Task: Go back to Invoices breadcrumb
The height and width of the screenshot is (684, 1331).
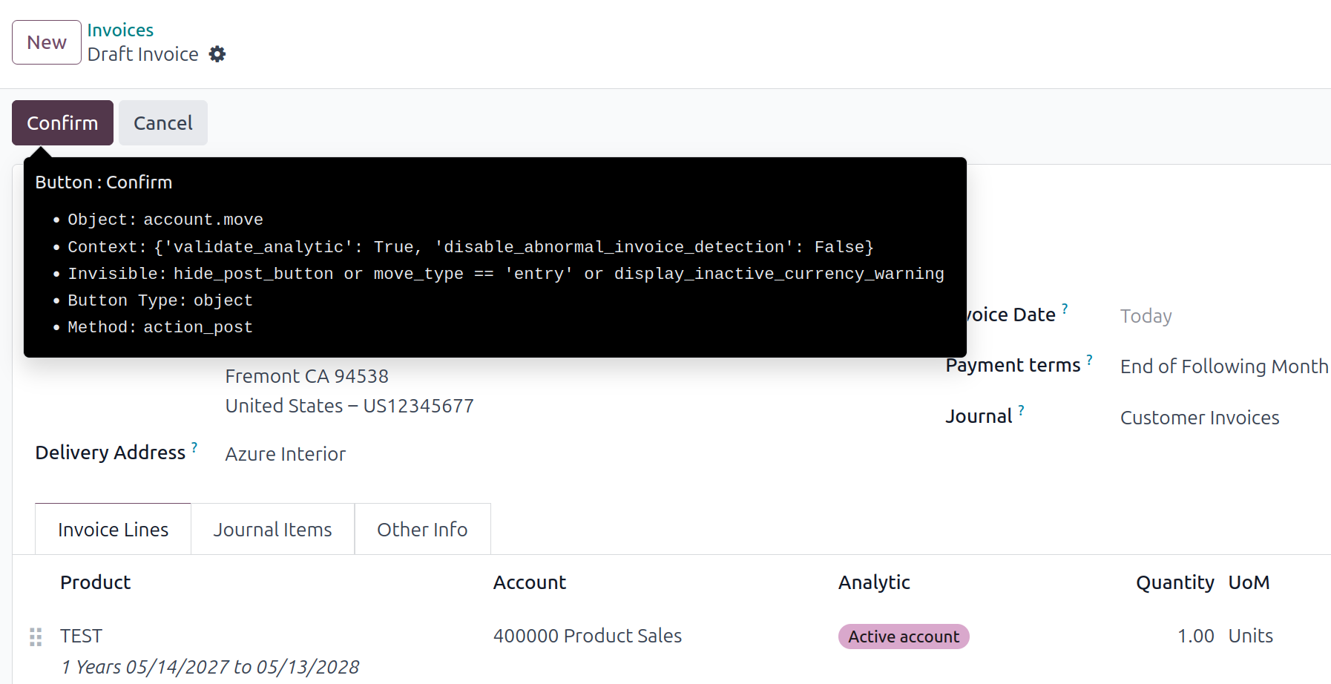Action: 120,30
